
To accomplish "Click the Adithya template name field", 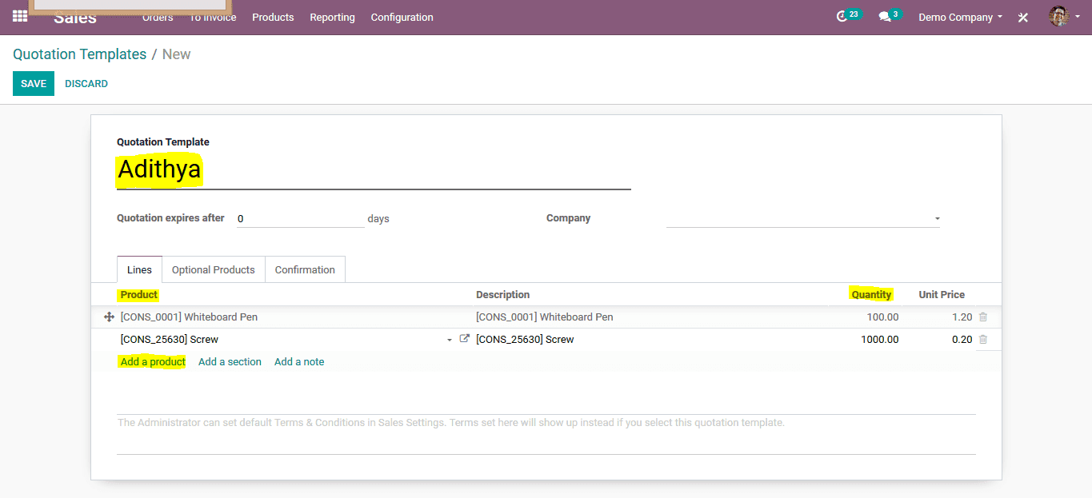I will pyautogui.click(x=374, y=170).
